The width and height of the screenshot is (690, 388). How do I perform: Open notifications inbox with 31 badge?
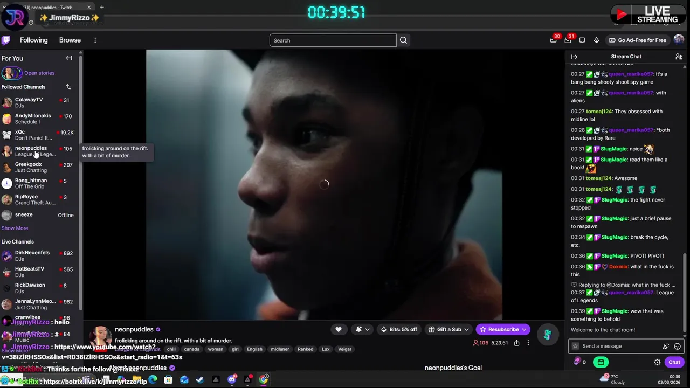[568, 40]
